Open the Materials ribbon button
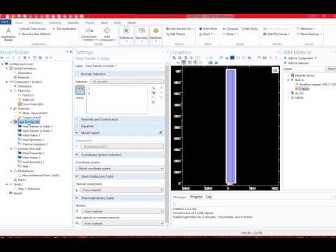Image resolution: width=336 pixels, height=252 pixels. 156,34
